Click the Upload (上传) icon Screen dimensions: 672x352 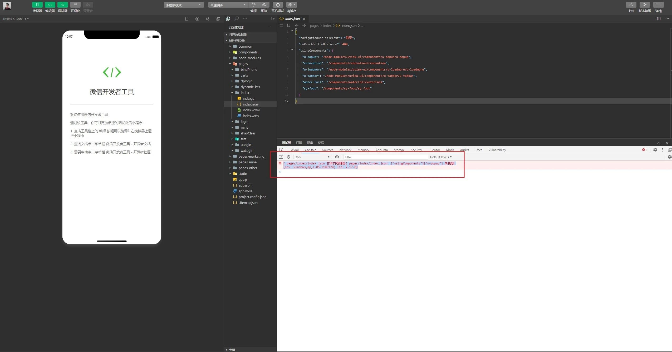coord(631,5)
